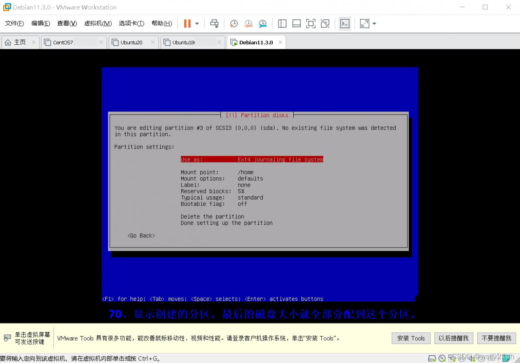Viewport: 520px width, 363px height.
Task: Pause the virtual machine via toolbar button
Action: coord(187,24)
